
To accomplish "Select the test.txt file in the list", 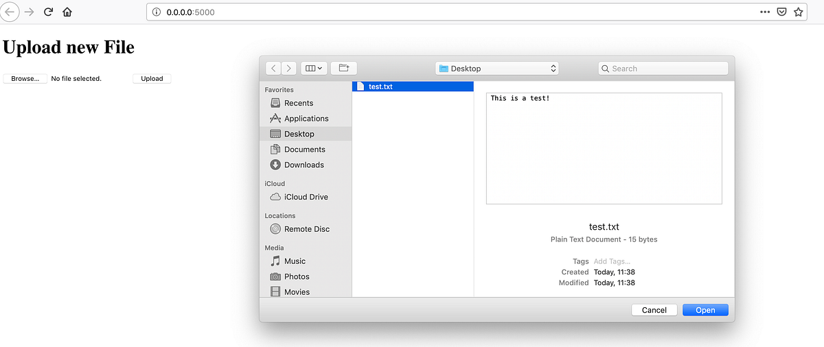I will [x=413, y=86].
